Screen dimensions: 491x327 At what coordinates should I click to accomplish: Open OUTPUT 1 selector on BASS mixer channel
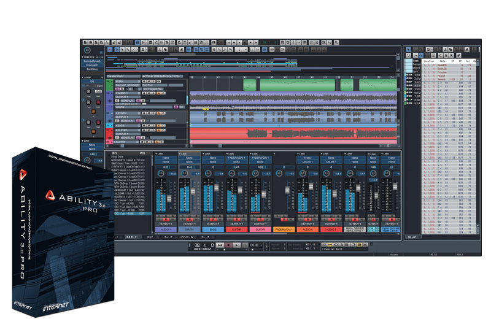(213, 224)
